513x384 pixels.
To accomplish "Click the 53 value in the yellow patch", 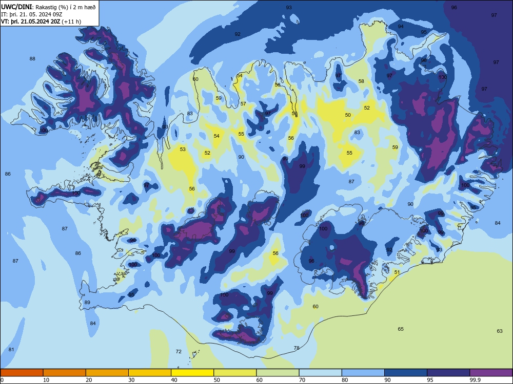I will 183,149.
